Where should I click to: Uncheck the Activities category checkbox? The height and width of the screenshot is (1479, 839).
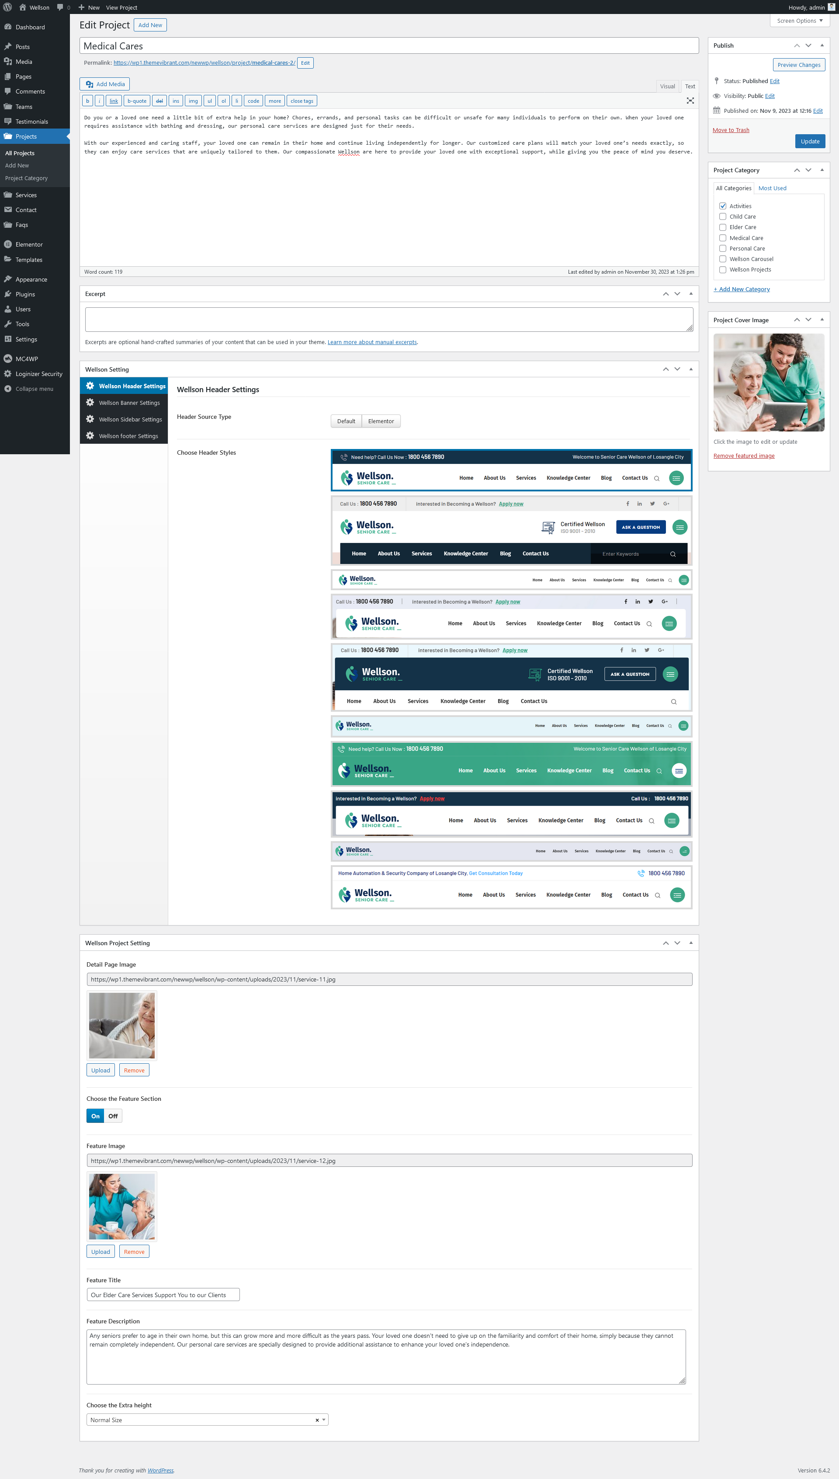tap(722, 206)
